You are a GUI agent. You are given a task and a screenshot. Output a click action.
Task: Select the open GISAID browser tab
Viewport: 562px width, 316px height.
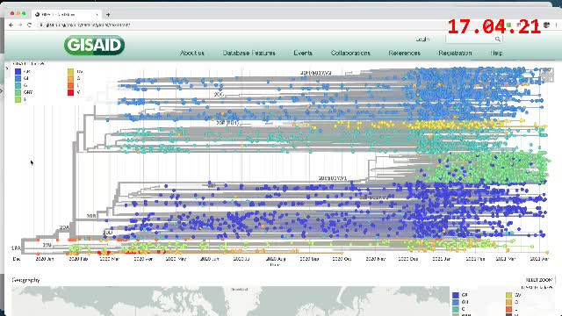67,14
